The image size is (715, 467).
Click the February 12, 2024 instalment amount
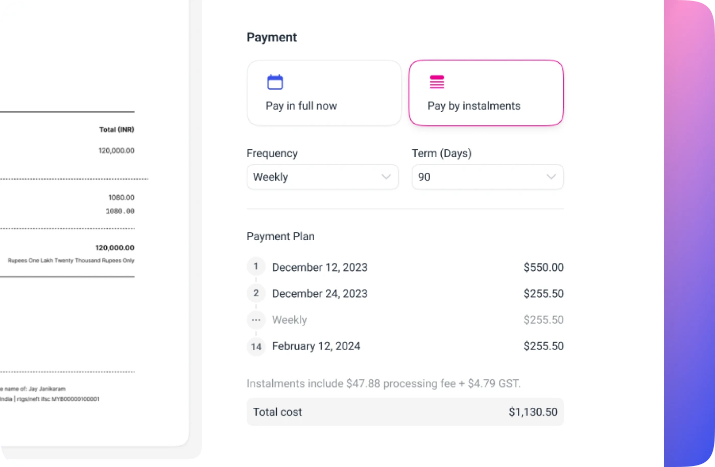(543, 346)
